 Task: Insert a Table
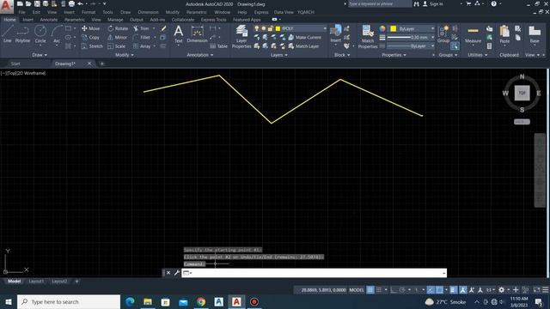click(x=218, y=46)
